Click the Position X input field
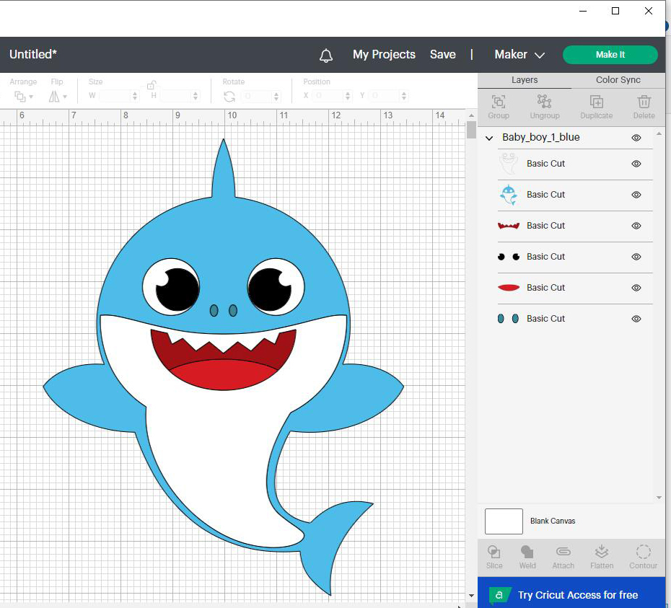671x608 pixels. coord(328,96)
